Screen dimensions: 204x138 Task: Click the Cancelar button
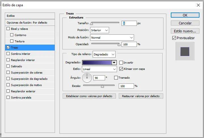[x=185, y=23]
